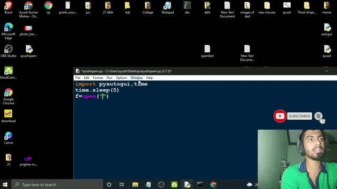Click the YouTube logo overlay
The image size is (337, 189).
tap(280, 116)
